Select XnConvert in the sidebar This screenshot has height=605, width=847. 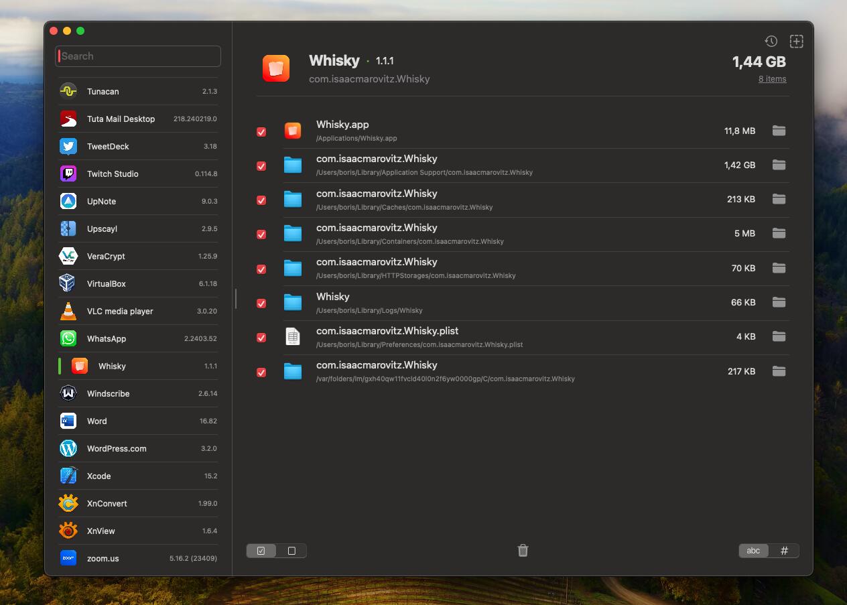click(x=138, y=503)
